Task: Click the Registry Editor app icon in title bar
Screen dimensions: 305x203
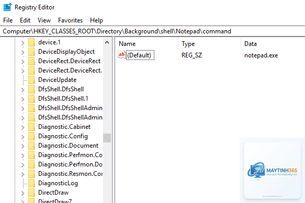Action: [x=7, y=7]
